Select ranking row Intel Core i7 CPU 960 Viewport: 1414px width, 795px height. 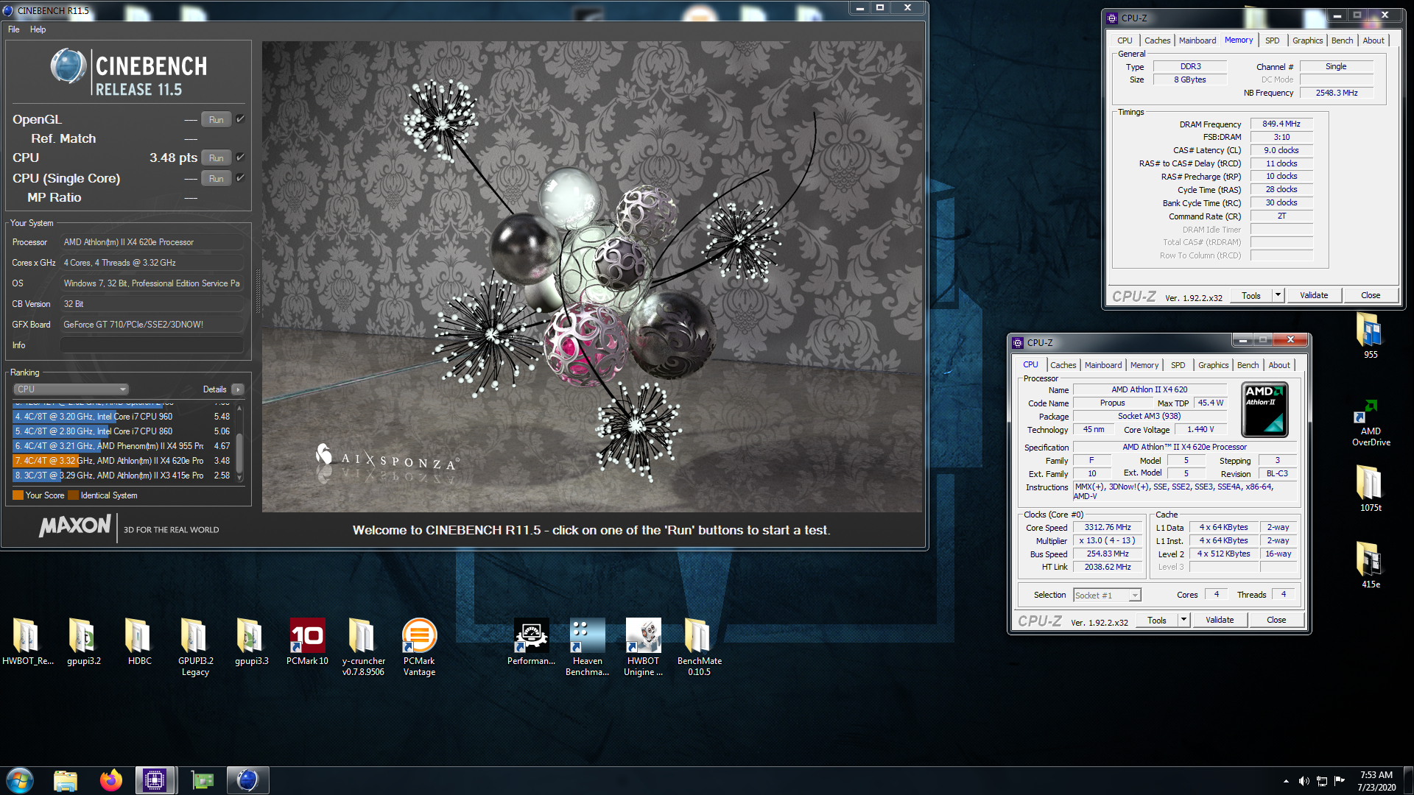tap(122, 417)
